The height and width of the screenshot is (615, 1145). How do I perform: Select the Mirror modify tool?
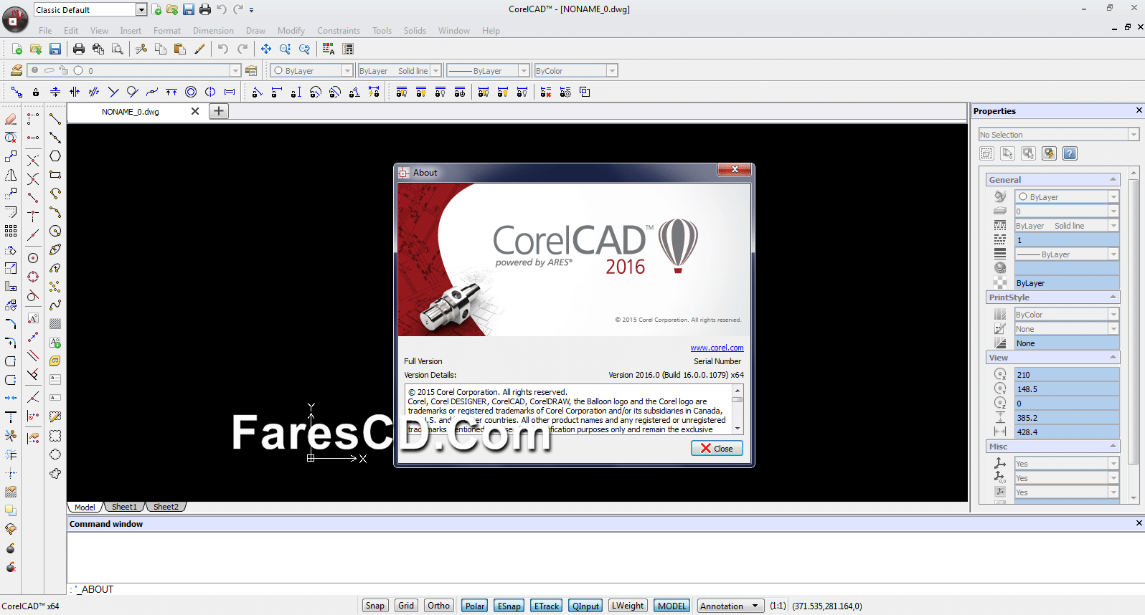[x=11, y=175]
